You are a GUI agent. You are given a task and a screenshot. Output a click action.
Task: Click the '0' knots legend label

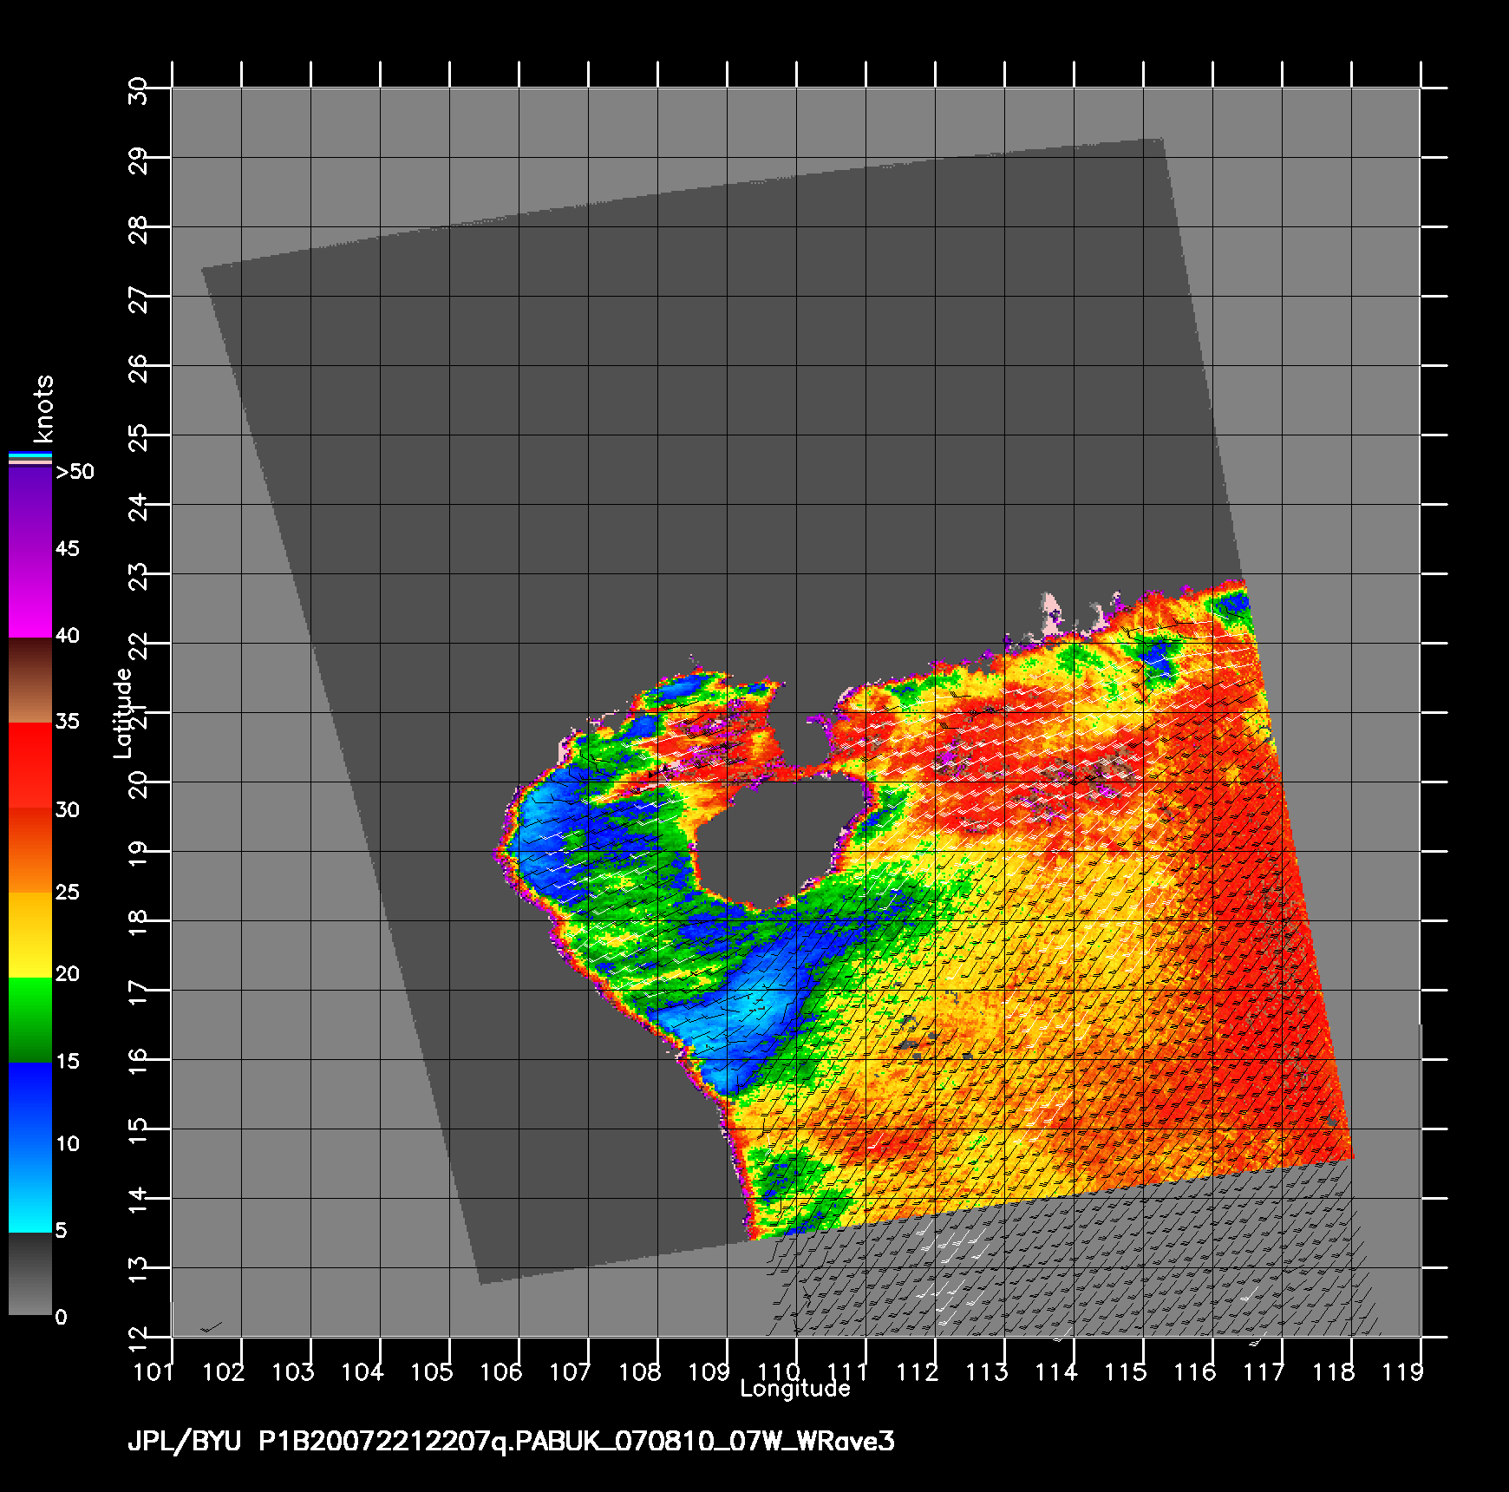(61, 1318)
